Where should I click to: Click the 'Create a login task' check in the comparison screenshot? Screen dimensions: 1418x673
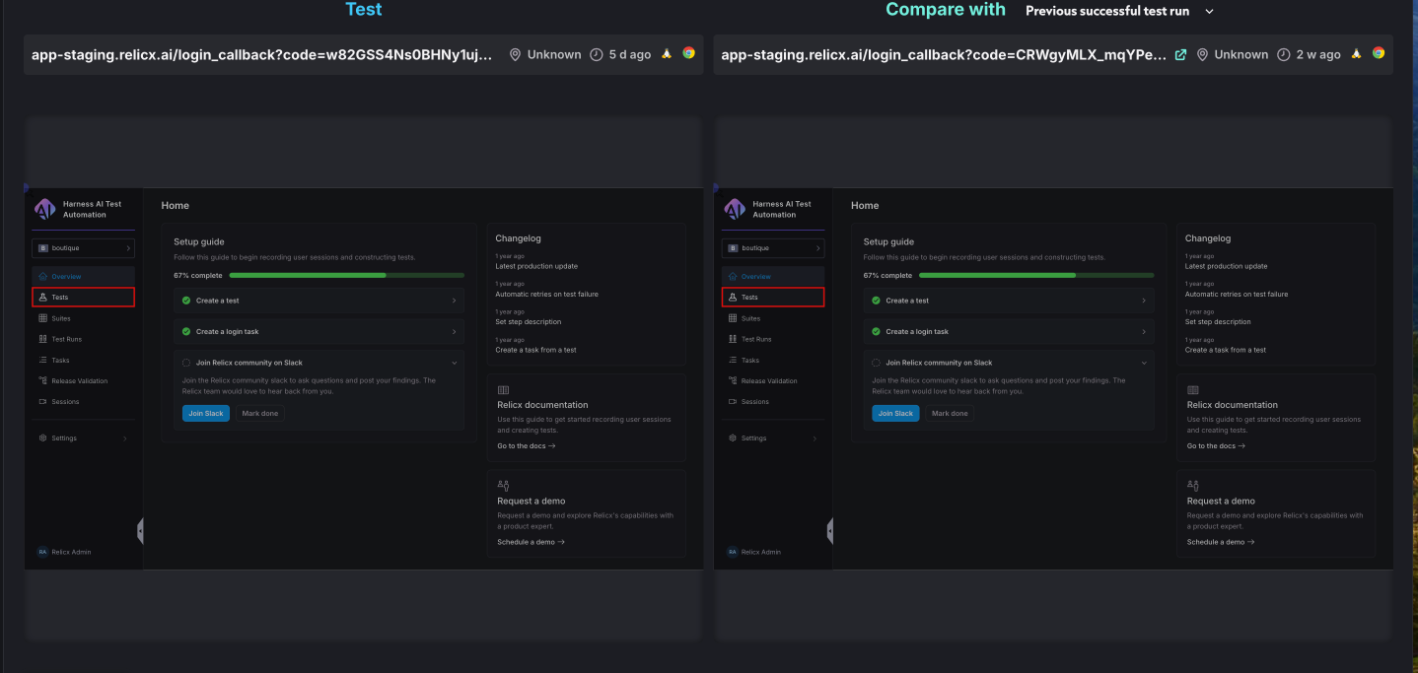[x=876, y=332]
